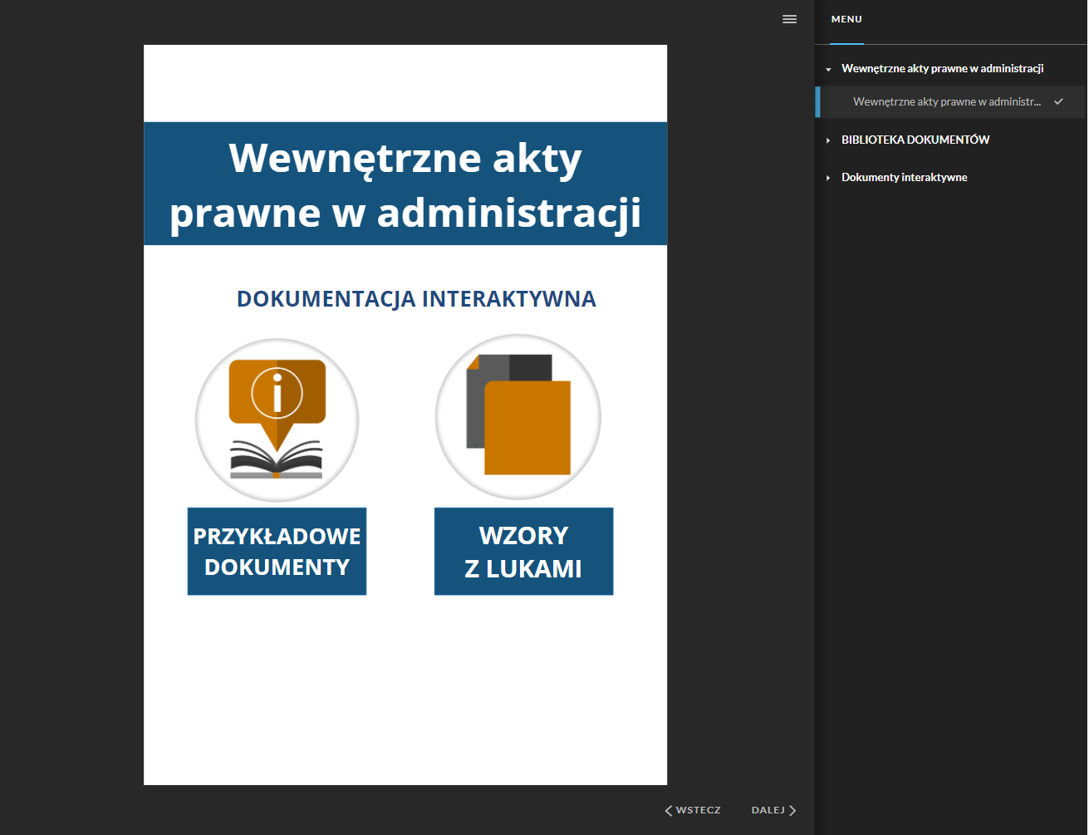Go back with the WSTECZ button
1089x835 pixels.
[693, 810]
